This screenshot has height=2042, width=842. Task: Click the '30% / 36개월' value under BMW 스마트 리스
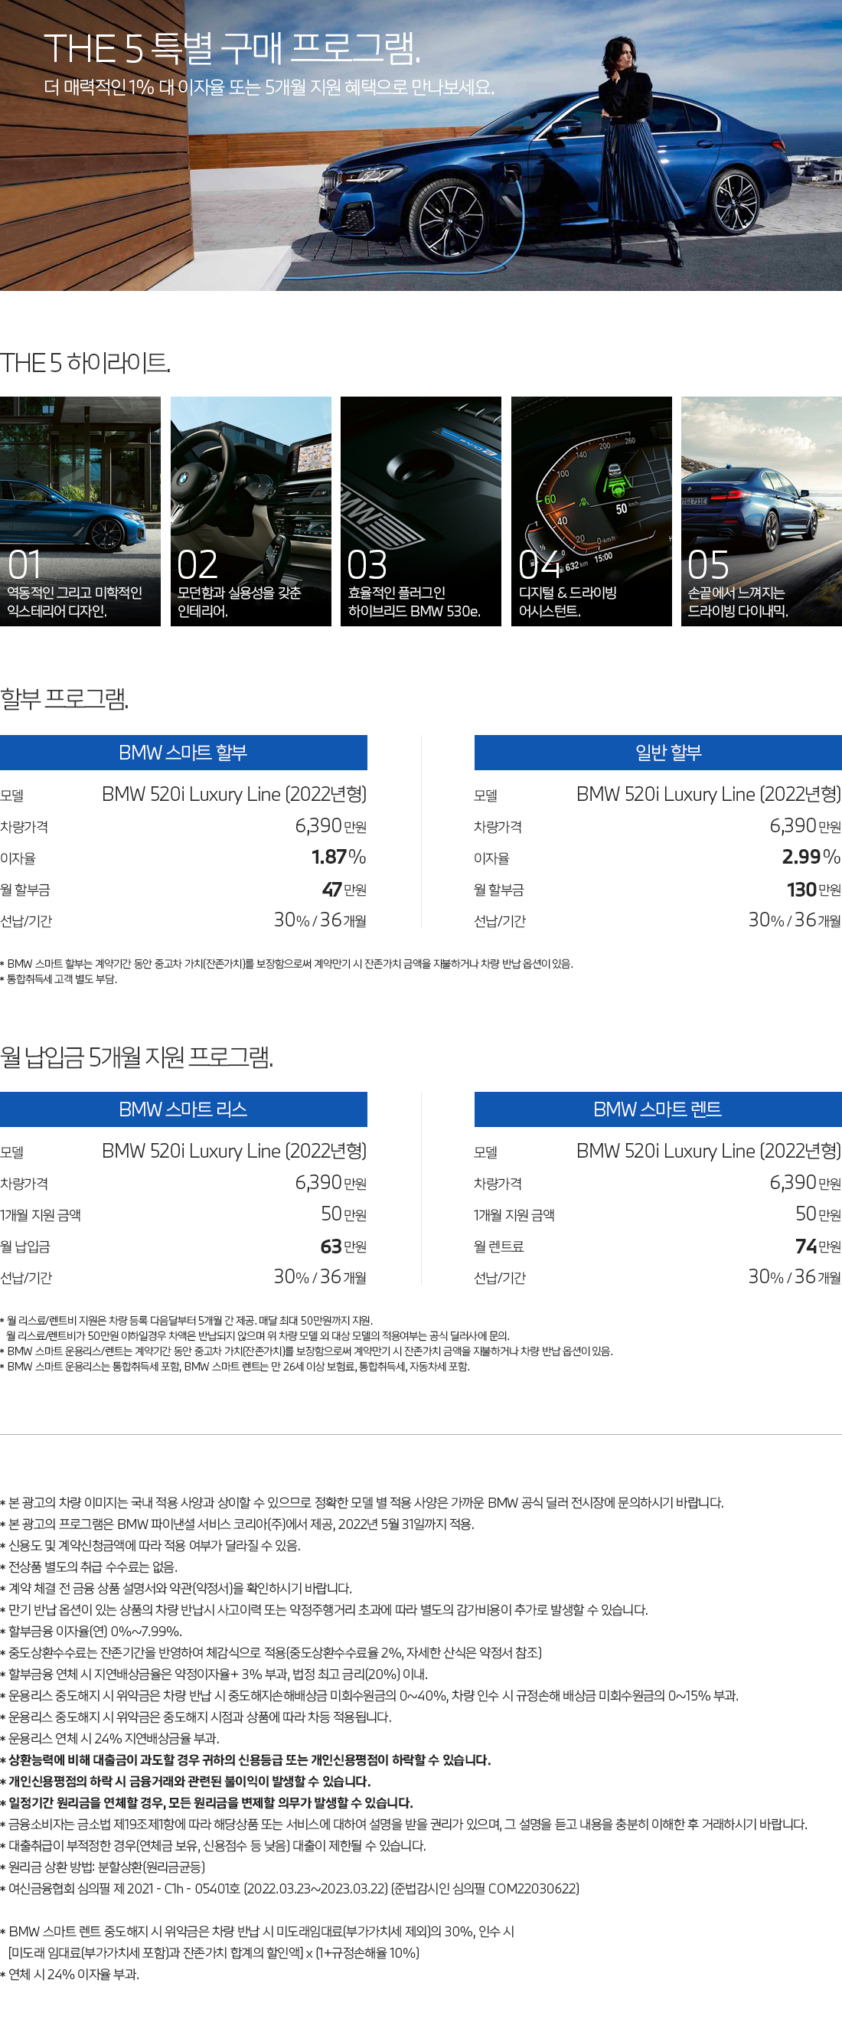point(320,1277)
